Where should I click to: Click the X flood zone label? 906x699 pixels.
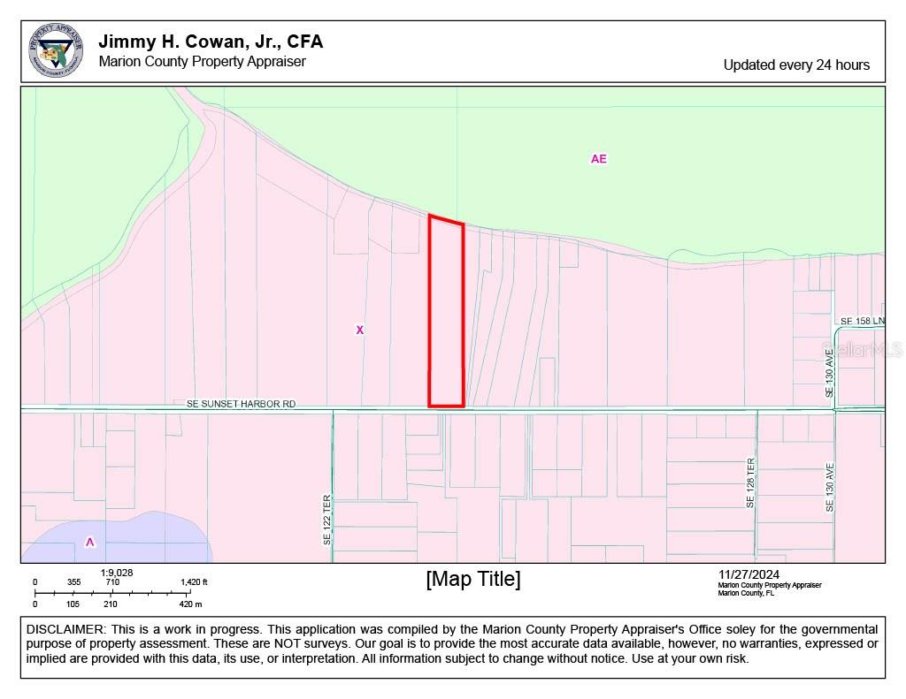[359, 330]
